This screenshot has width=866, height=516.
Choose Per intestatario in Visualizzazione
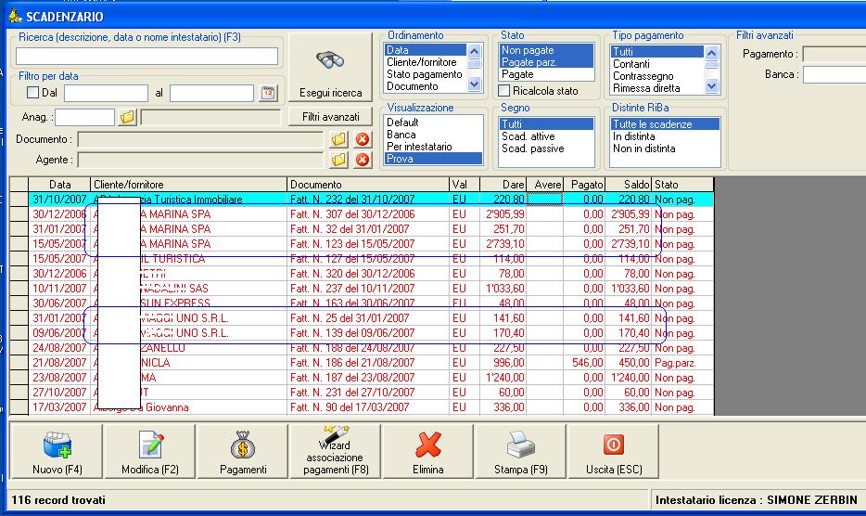[433, 147]
